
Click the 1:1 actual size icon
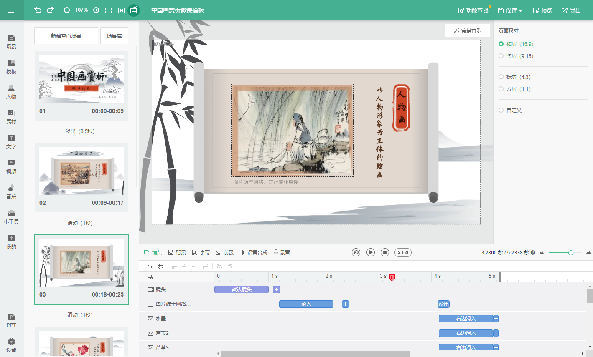pos(121,10)
